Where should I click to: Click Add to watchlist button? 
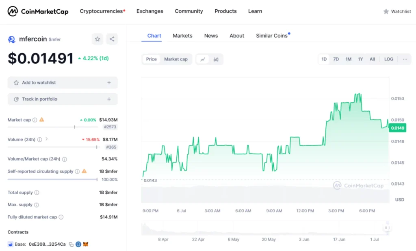pos(63,82)
